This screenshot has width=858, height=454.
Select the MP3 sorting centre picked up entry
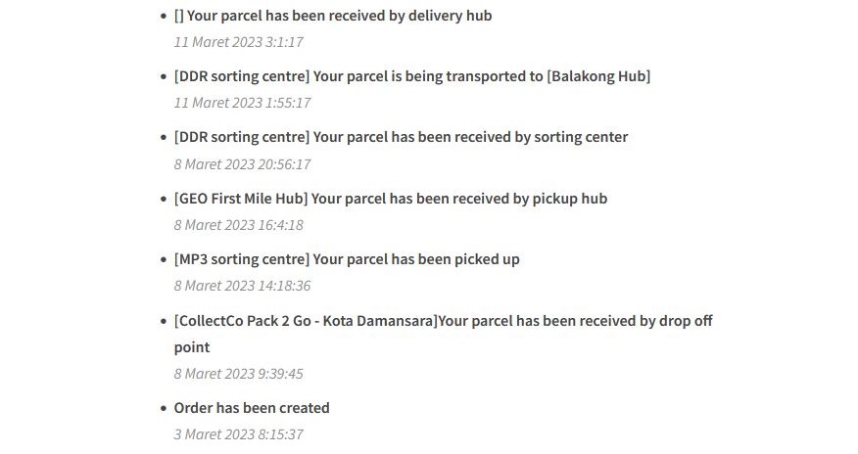(x=347, y=259)
